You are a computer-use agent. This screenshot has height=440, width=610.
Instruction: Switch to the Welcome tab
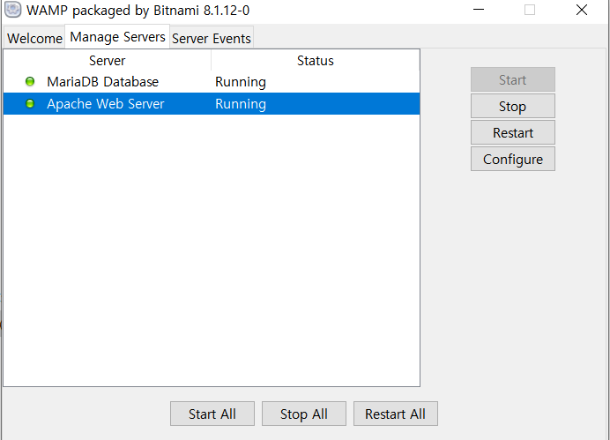coord(34,38)
